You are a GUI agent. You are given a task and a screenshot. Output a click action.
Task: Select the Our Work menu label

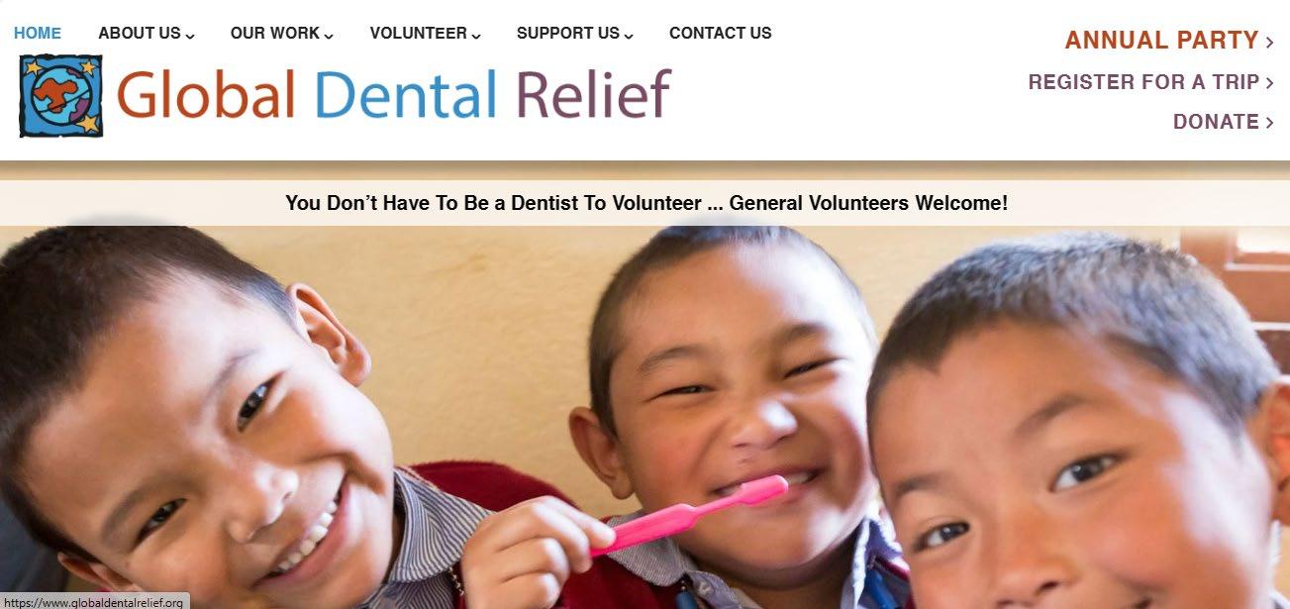tap(275, 33)
